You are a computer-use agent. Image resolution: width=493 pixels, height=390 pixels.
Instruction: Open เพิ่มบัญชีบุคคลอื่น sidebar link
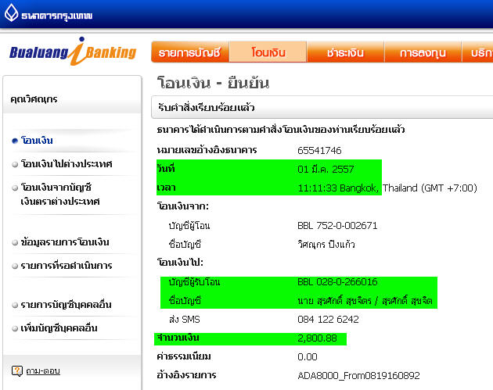point(59,328)
